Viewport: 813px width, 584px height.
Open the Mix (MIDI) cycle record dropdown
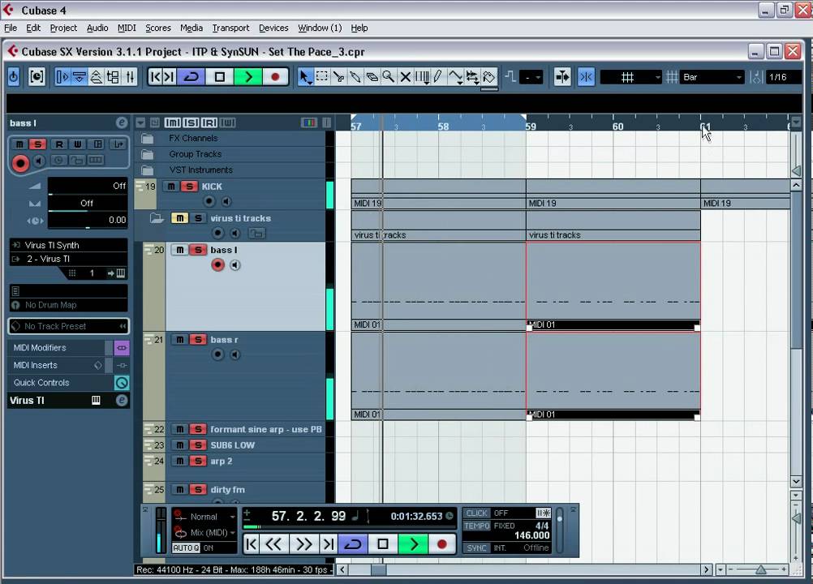coord(212,533)
